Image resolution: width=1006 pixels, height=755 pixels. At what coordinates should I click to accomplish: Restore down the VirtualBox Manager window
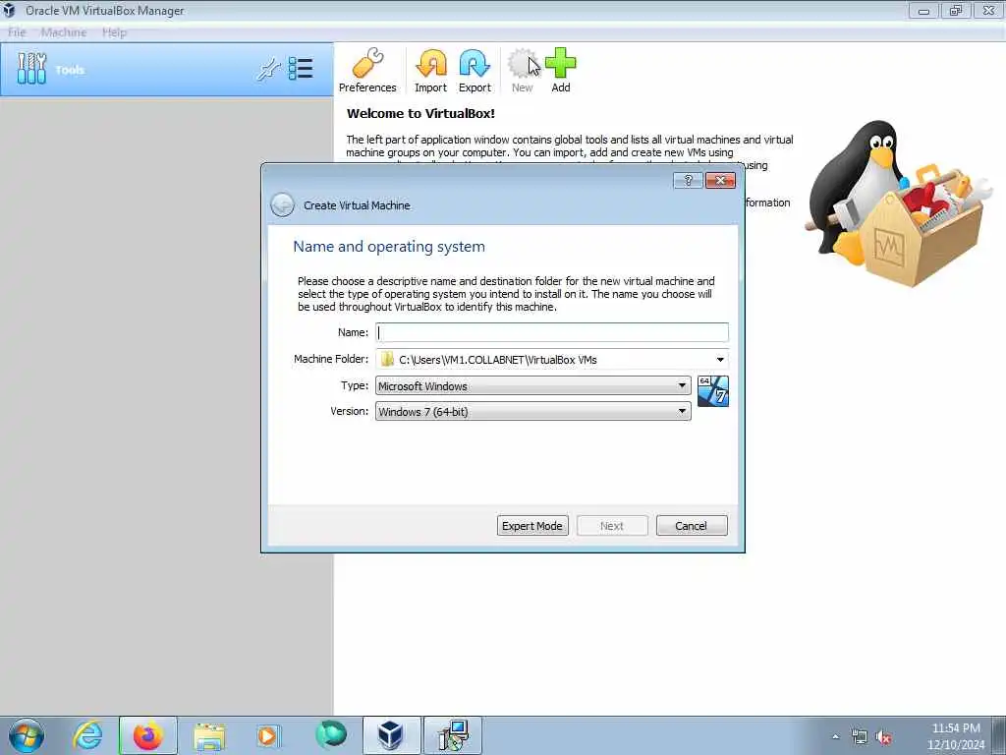coord(956,10)
